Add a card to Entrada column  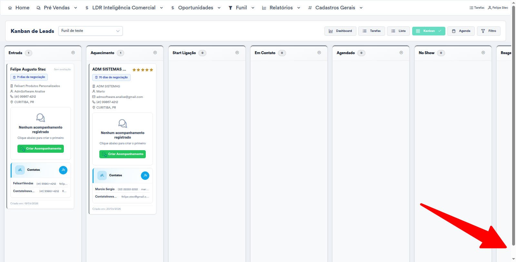pyautogui.click(x=73, y=53)
